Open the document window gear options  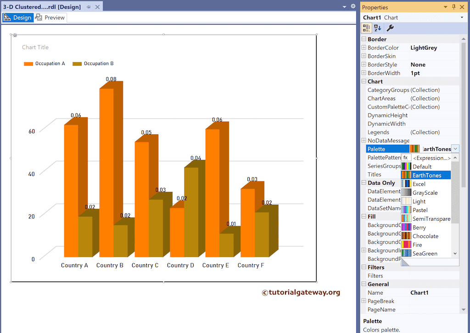353,6
